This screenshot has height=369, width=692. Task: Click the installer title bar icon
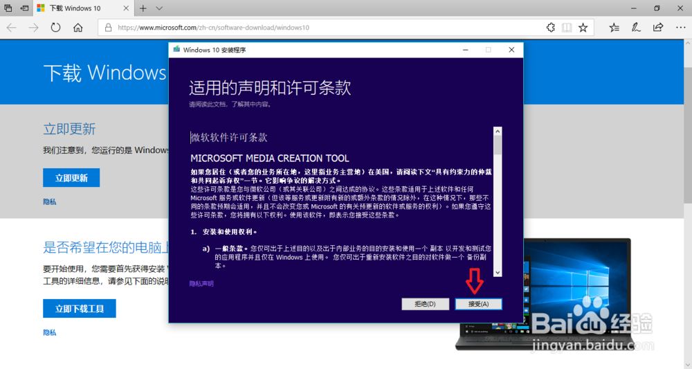[x=176, y=49]
